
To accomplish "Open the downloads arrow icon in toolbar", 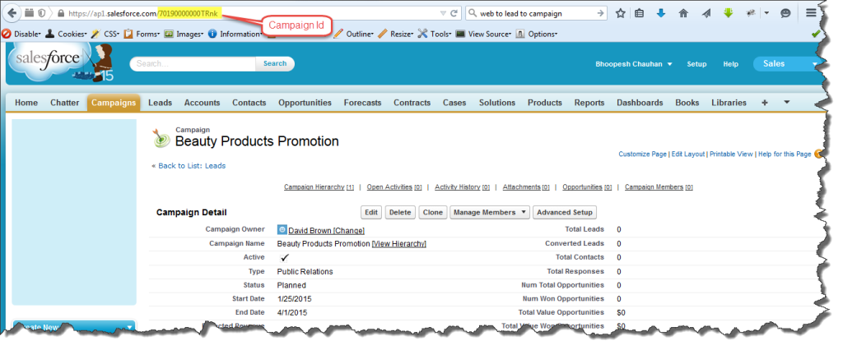I will [661, 14].
